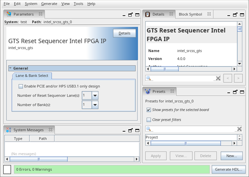
Task: Close the System Messages tab with its X icon
Action: pyautogui.click(x=50, y=130)
